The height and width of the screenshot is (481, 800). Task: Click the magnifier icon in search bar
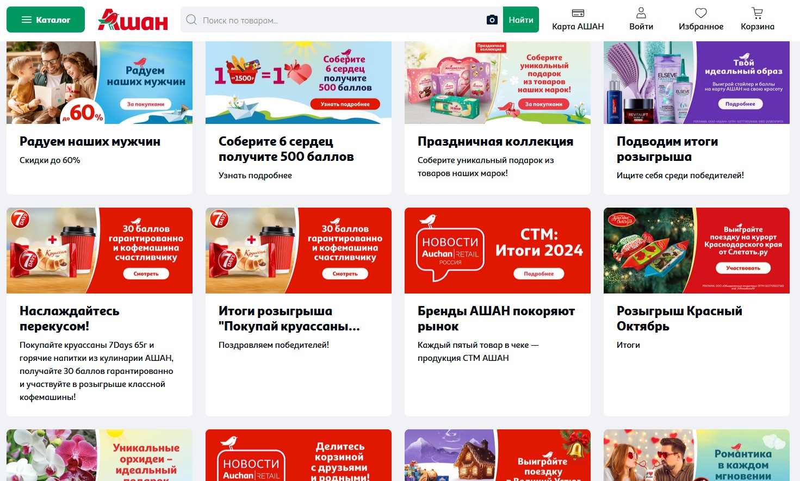(x=191, y=20)
